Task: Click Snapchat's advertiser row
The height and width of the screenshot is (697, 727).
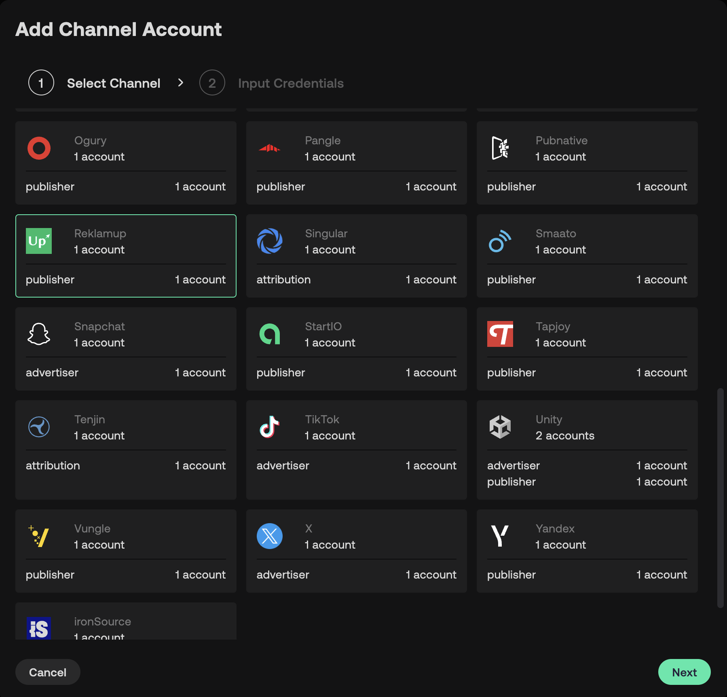Action: click(x=126, y=373)
